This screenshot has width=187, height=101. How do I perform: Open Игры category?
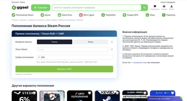click(x=150, y=15)
